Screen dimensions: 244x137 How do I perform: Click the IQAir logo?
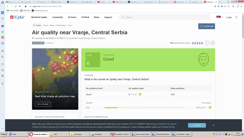point(17,17)
